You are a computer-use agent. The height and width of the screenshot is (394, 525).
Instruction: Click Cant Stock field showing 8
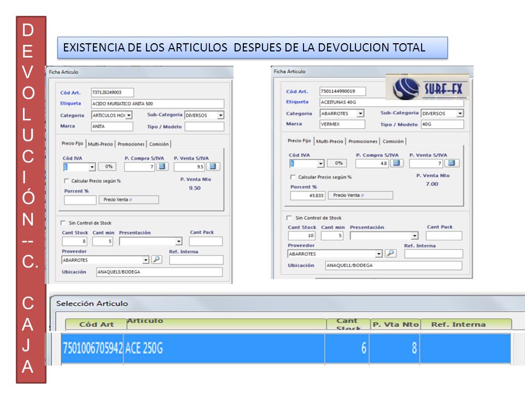(75, 241)
